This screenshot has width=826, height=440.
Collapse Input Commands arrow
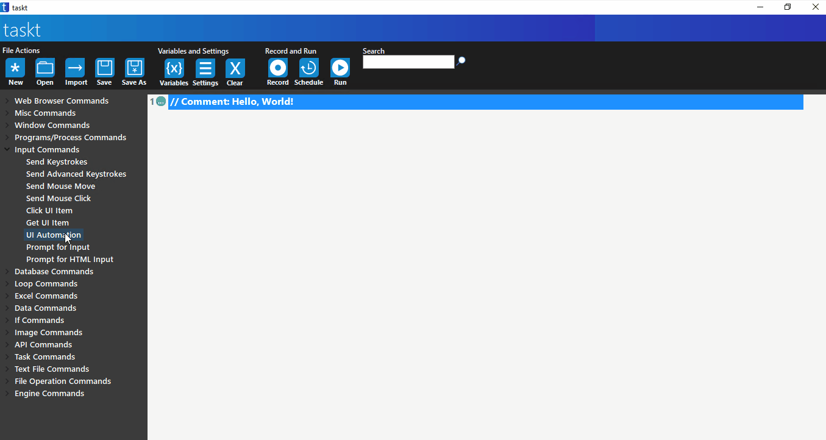(7, 149)
